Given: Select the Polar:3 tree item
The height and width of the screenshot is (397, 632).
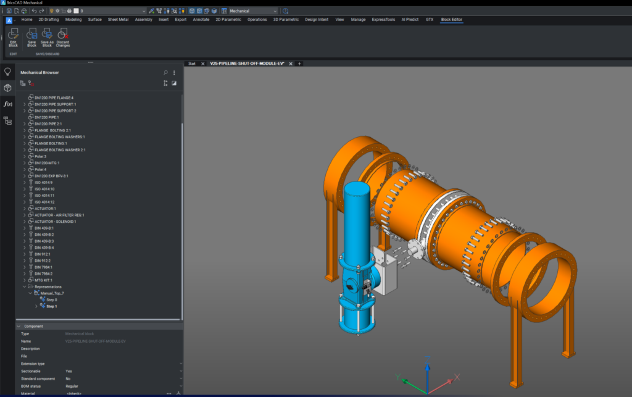Looking at the screenshot, I should 40,156.
